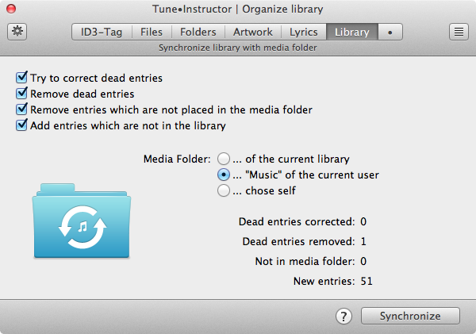Go to the Artwork tab
Screen dimensions: 476x334
[253, 32]
